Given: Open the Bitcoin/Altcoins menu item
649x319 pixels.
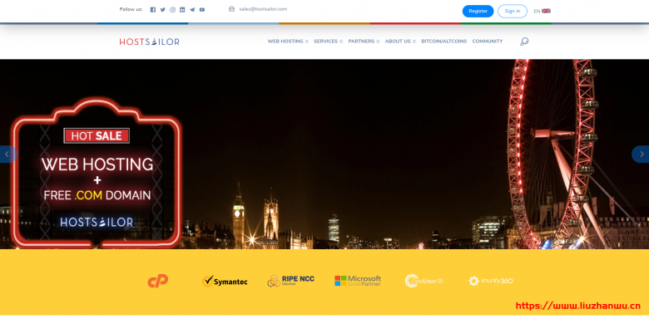Looking at the screenshot, I should [x=443, y=42].
